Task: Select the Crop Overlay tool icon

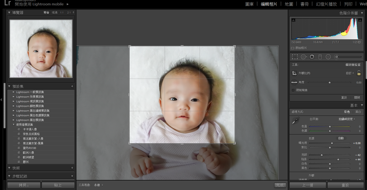Action: pos(295,57)
